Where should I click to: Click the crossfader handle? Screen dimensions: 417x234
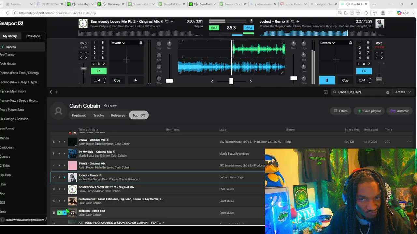pos(231,81)
